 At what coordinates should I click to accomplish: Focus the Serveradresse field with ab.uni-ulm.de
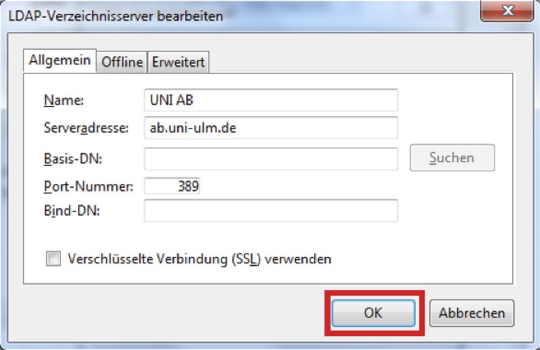(271, 128)
